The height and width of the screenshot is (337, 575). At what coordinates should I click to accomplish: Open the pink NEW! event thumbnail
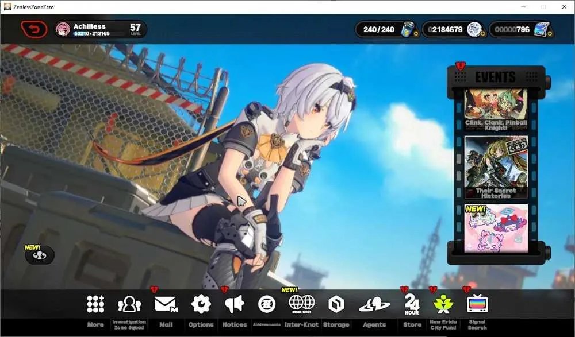click(x=496, y=228)
